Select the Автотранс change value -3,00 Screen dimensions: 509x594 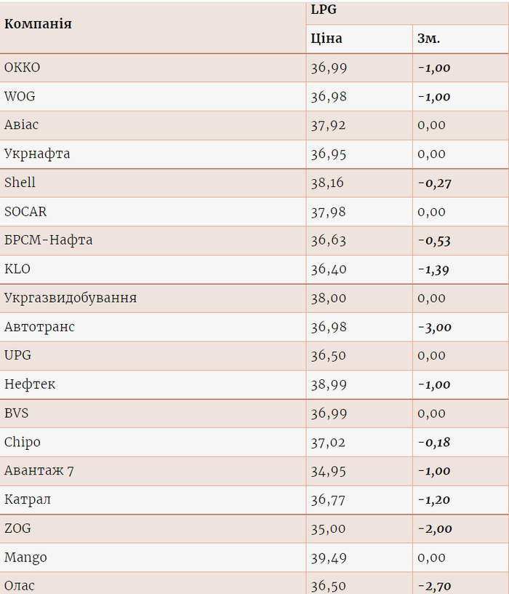434,327
